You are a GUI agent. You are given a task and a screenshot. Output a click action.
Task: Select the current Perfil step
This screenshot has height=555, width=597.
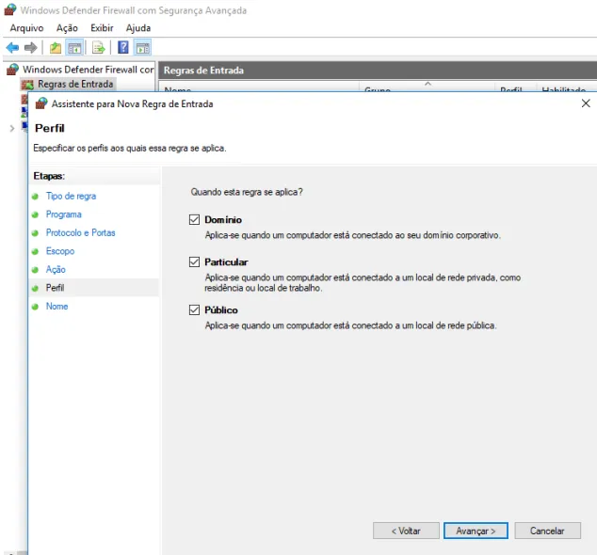click(x=55, y=288)
